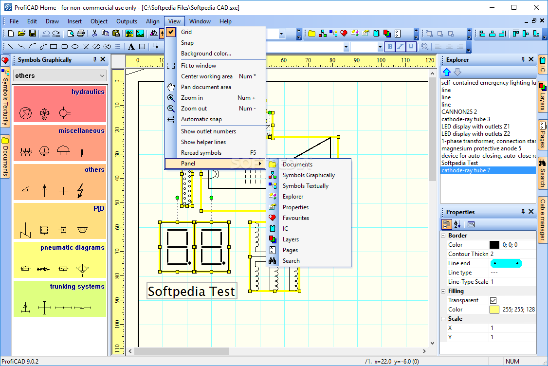Toggle Automatic snap in View menu

click(215, 119)
